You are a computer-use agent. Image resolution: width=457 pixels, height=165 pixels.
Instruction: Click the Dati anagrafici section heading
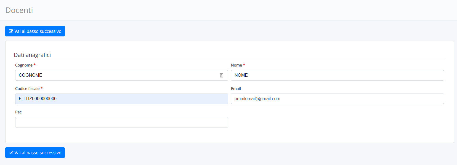[x=32, y=55]
